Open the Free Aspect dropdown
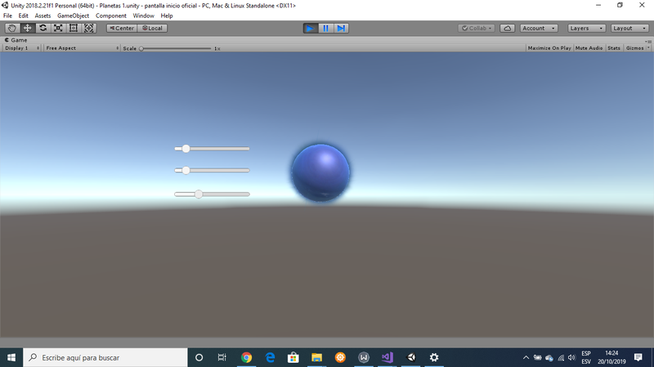The height and width of the screenshot is (367, 654). coord(81,48)
